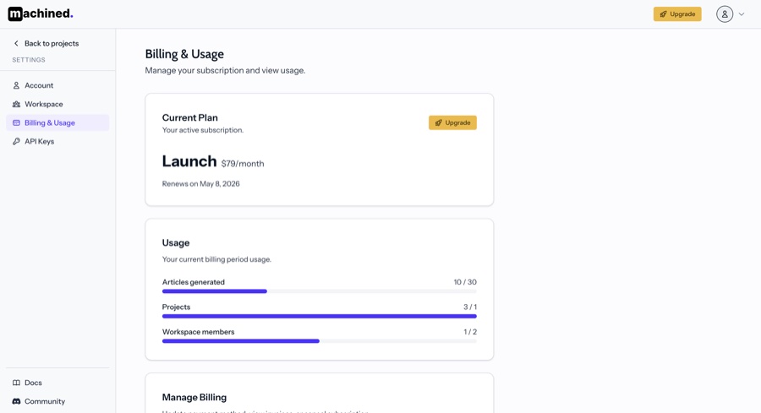Click the 'Renews on May 8, 2026' text
The width and height of the screenshot is (761, 413).
201,184
